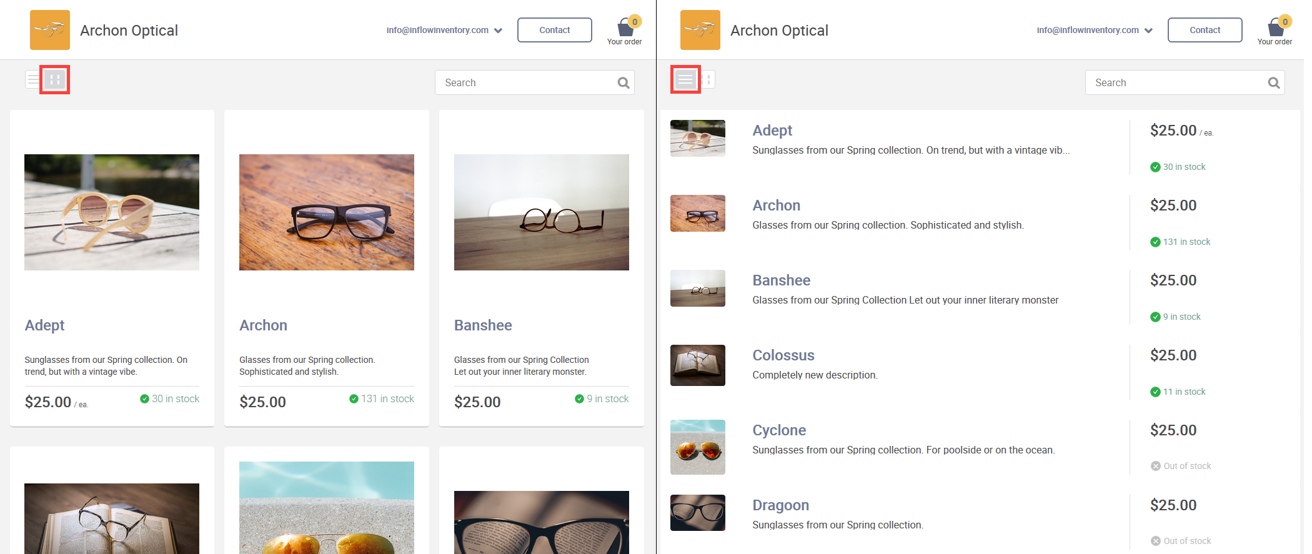Screen dimensions: 1312x554
Task: Click '30 in stock' in Adept list row
Action: tap(1178, 167)
